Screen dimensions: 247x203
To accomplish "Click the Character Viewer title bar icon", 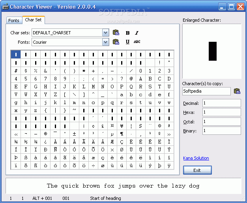I will pos(6,7).
